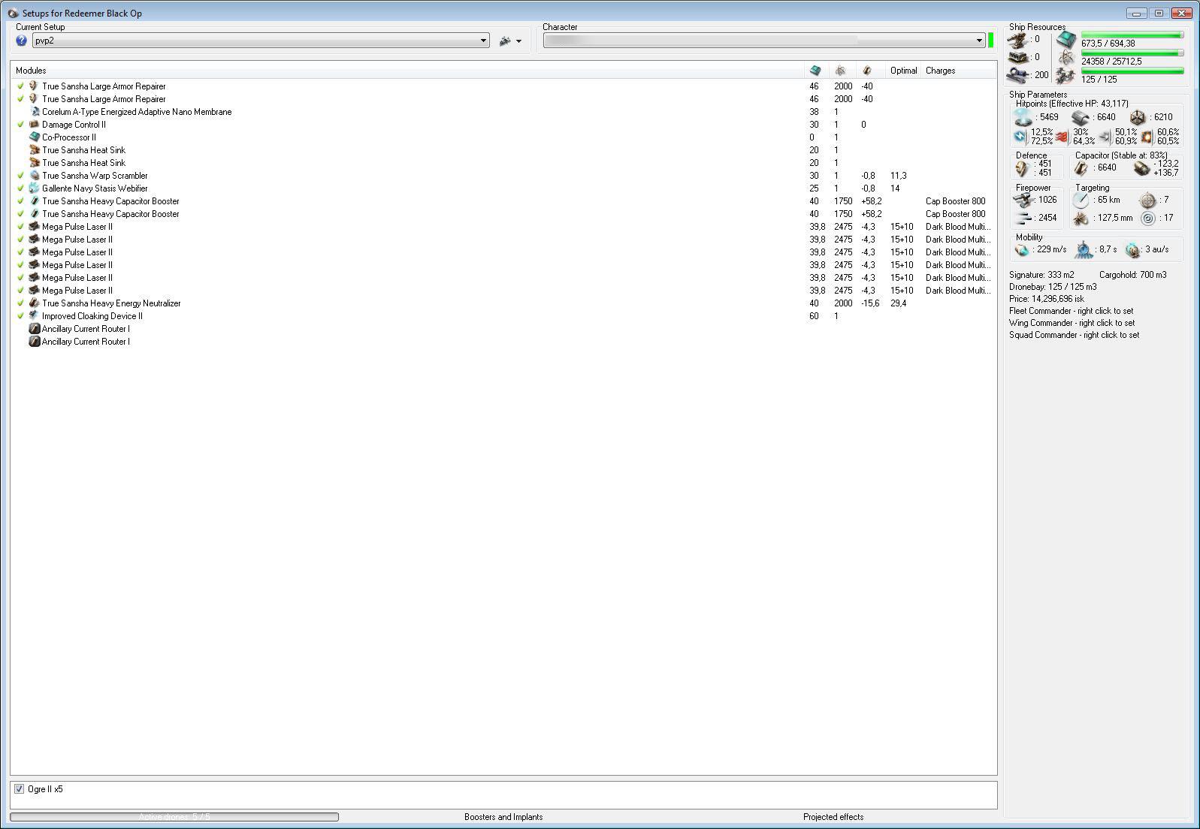Click the max targets icon showing 7
Screen dimensions: 1200x829
tap(1147, 200)
